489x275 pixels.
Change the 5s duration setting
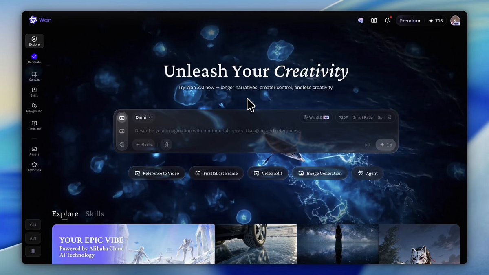click(380, 117)
